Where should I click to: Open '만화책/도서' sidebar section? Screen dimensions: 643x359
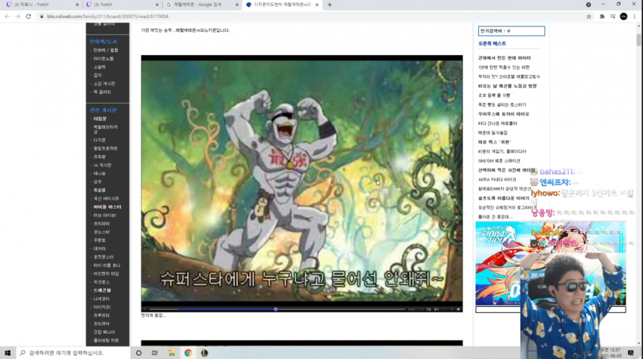[104, 42]
